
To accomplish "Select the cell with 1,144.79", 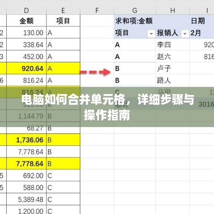I will [x=26, y=116].
